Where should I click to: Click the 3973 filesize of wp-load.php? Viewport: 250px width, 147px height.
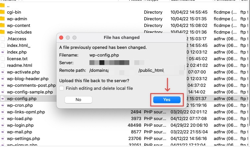(x=136, y=119)
